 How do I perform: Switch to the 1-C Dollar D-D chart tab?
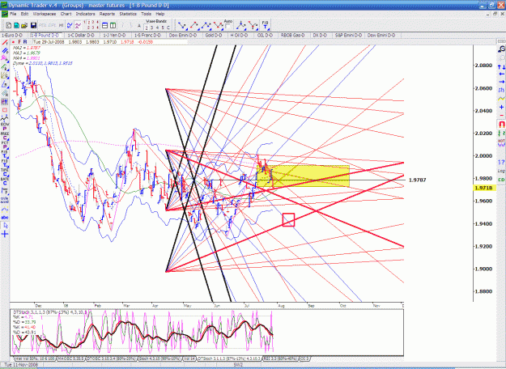(x=81, y=35)
